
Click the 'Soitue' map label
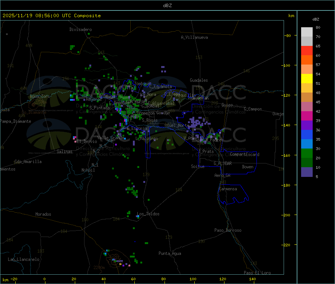[x=198, y=166]
